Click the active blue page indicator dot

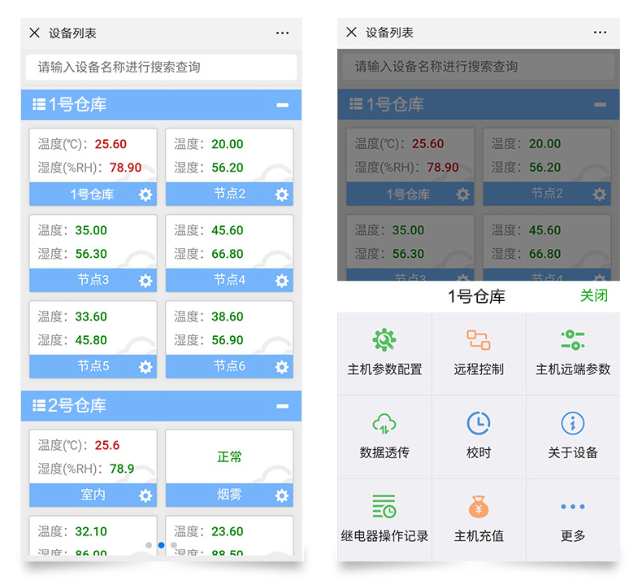pos(162,545)
